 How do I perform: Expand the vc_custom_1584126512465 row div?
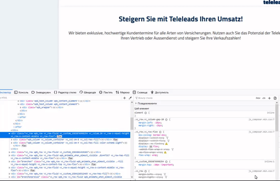click(x=9, y=174)
